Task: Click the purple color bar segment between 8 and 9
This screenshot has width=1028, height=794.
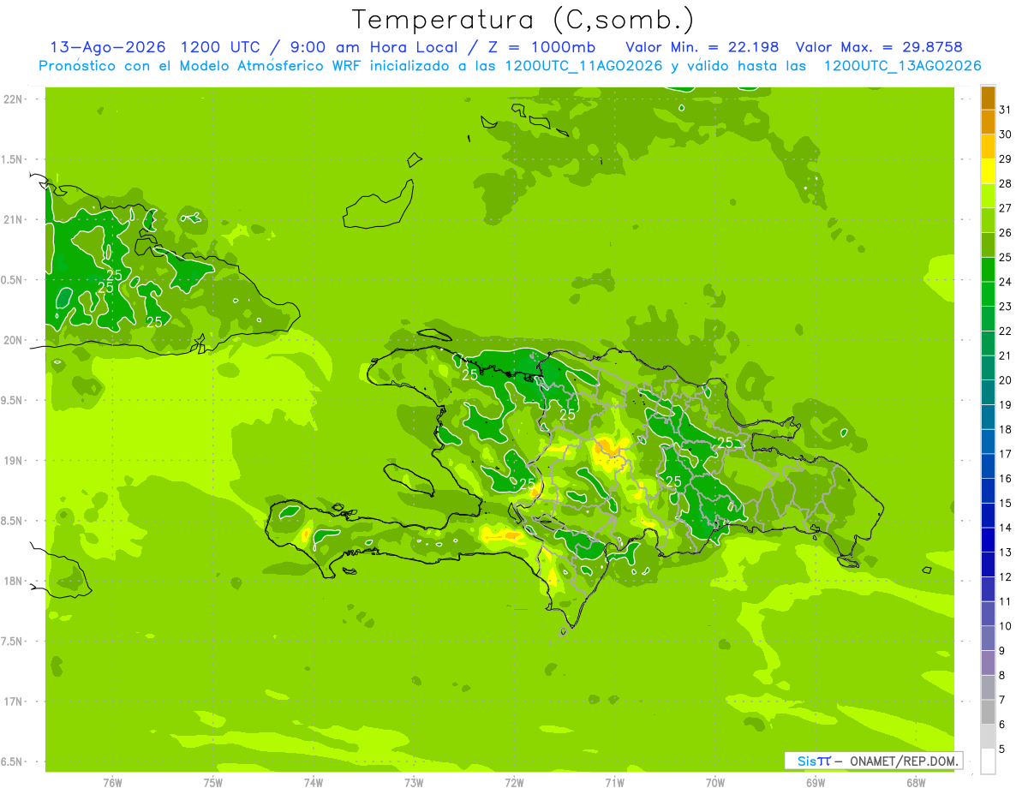Action: 988,663
